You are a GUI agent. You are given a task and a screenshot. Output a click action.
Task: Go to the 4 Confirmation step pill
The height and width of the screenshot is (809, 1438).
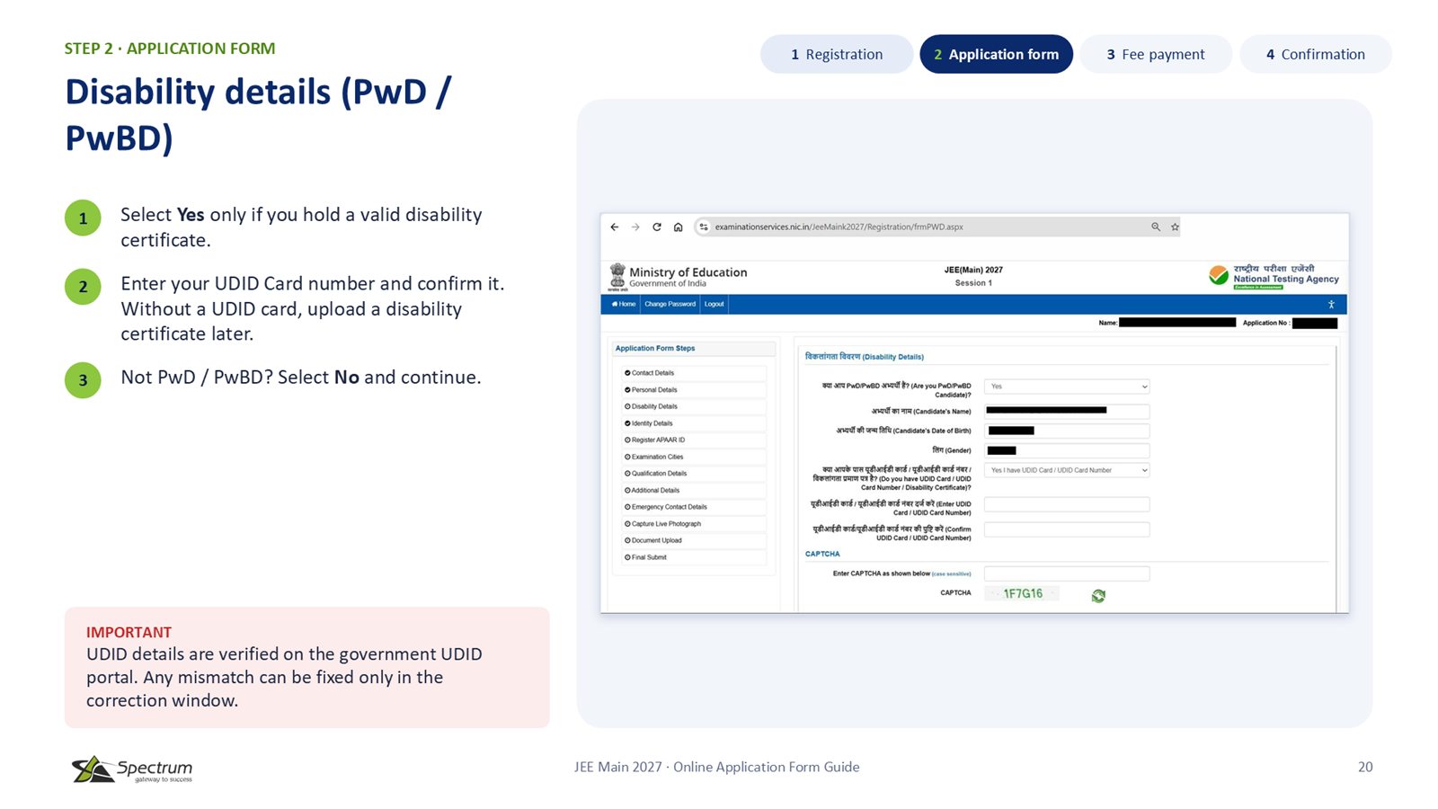tap(1316, 54)
